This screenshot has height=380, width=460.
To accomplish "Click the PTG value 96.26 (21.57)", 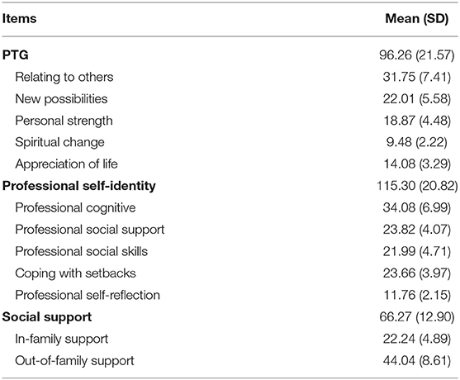I will [416, 55].
